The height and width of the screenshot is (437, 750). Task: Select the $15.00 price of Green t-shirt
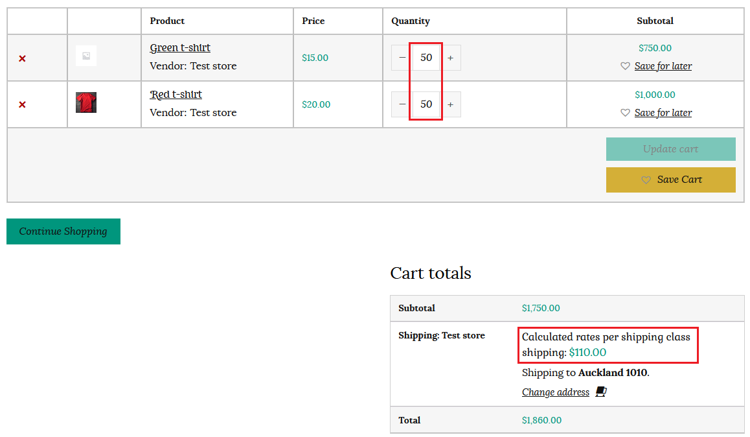315,58
